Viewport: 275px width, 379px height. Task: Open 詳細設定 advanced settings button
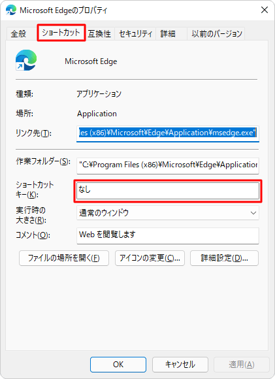point(224,258)
